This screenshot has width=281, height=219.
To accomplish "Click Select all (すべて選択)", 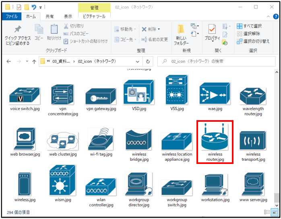I will point(249,26).
